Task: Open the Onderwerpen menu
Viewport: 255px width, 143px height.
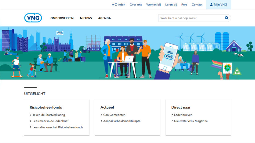Action: click(x=62, y=18)
